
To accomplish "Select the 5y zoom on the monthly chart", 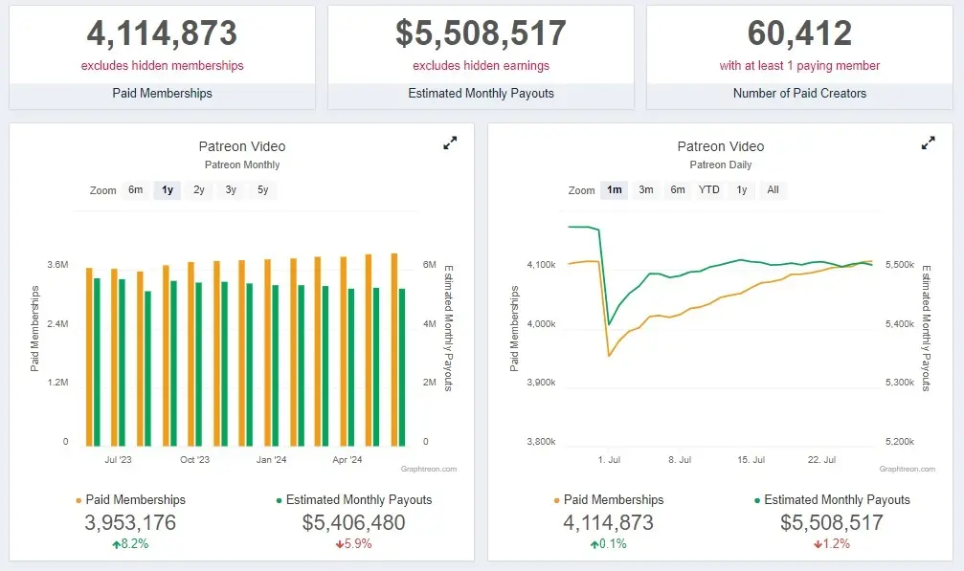I will pyautogui.click(x=260, y=190).
